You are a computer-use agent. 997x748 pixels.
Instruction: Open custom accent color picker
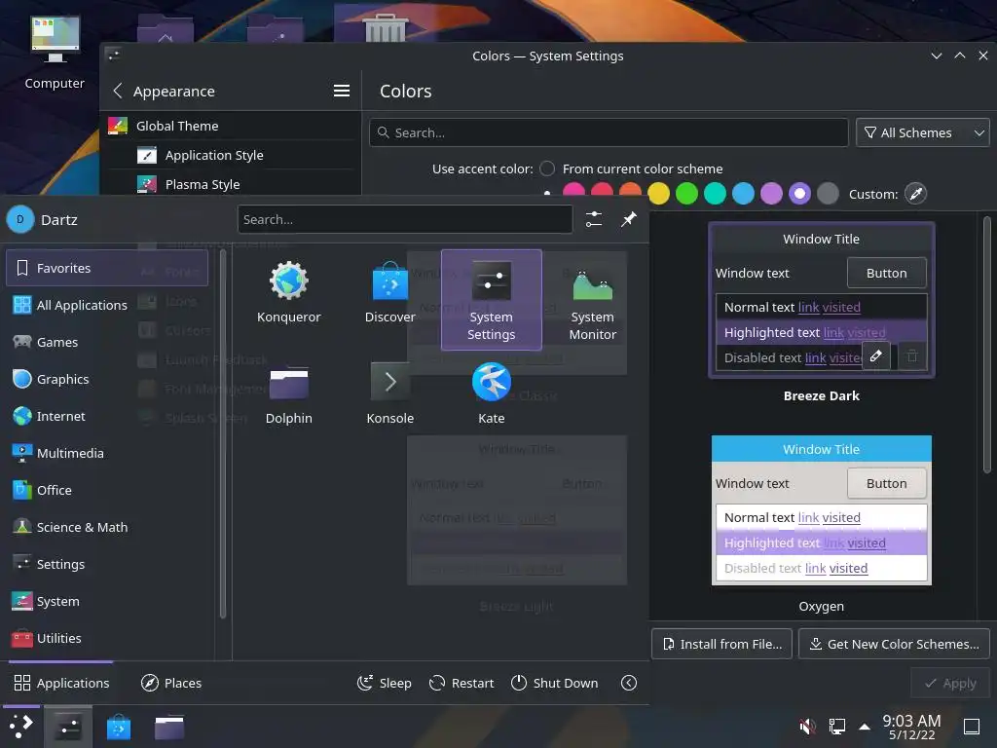point(915,194)
